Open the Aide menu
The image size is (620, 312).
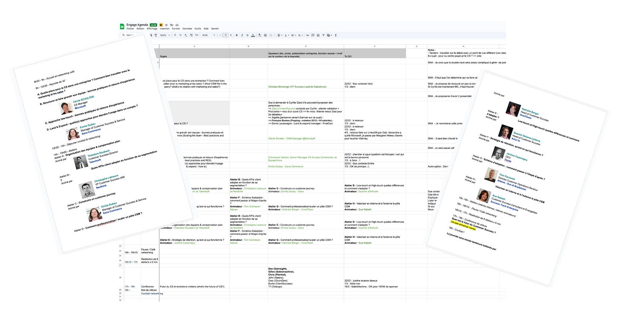(x=206, y=28)
